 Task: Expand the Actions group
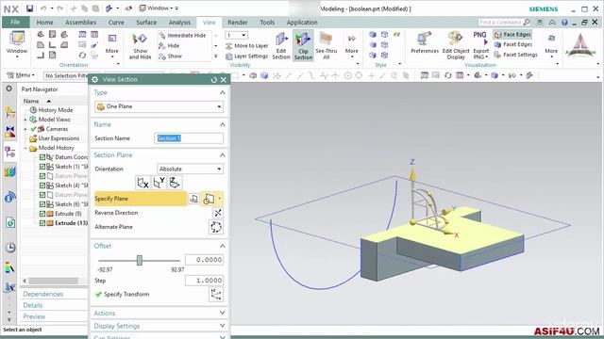coord(223,314)
